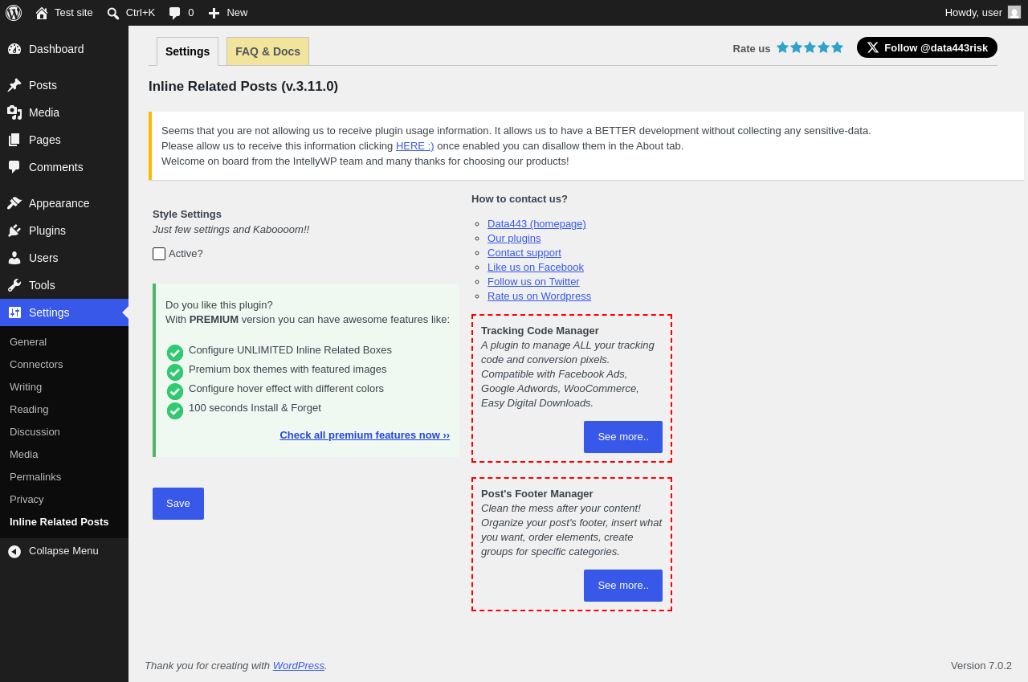1028x682 pixels.
Task: Click the Comments sidebar icon
Action: point(14,167)
